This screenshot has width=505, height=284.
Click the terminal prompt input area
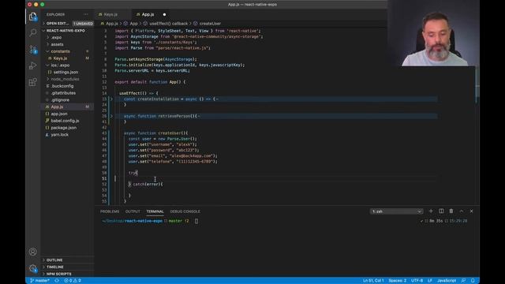point(196,221)
